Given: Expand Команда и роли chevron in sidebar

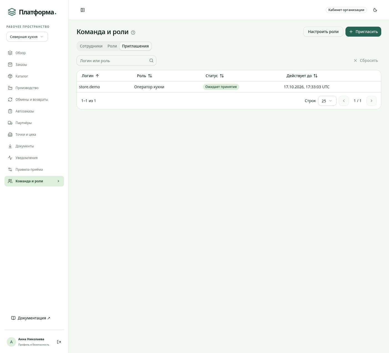Looking at the screenshot, I should click(58, 181).
